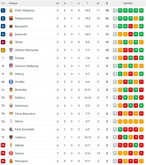
Task: Sort standings by ΟΜΑΔΑ column header
Action: pos(13,3)
